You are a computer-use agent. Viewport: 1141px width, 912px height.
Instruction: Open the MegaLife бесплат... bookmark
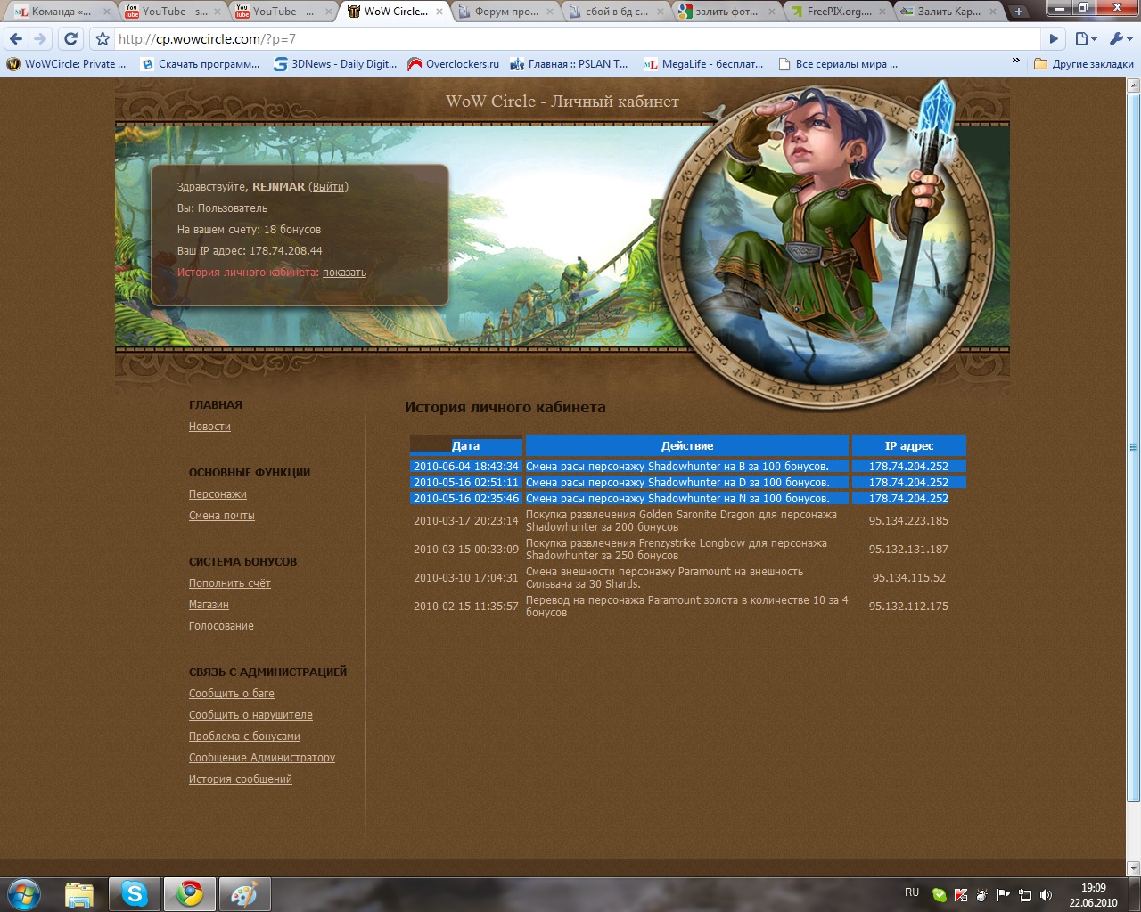(703, 63)
